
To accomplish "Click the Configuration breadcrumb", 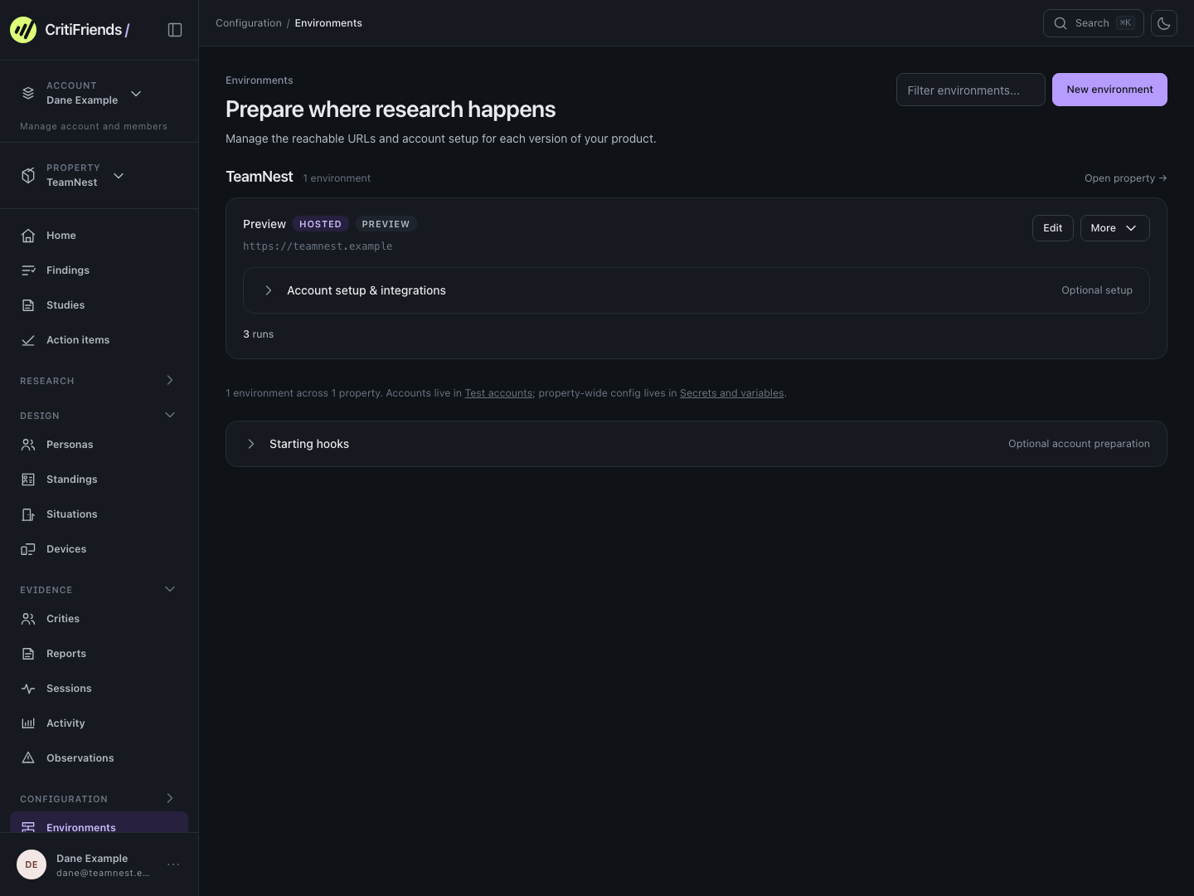I will click(x=249, y=23).
